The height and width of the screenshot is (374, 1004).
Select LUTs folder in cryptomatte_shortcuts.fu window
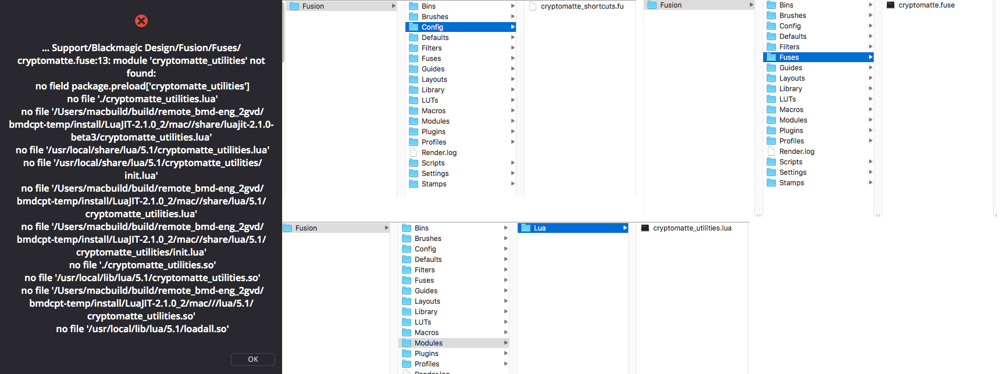tap(461, 100)
